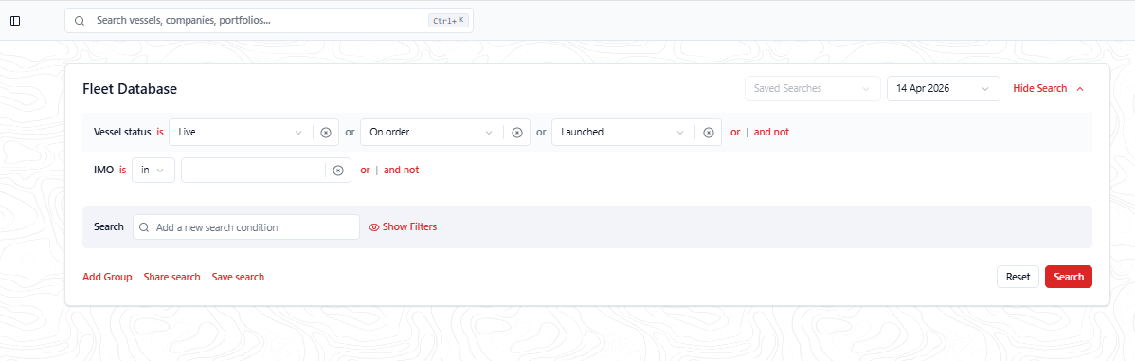Click the Reset button
This screenshot has width=1135, height=361.
[1018, 277]
